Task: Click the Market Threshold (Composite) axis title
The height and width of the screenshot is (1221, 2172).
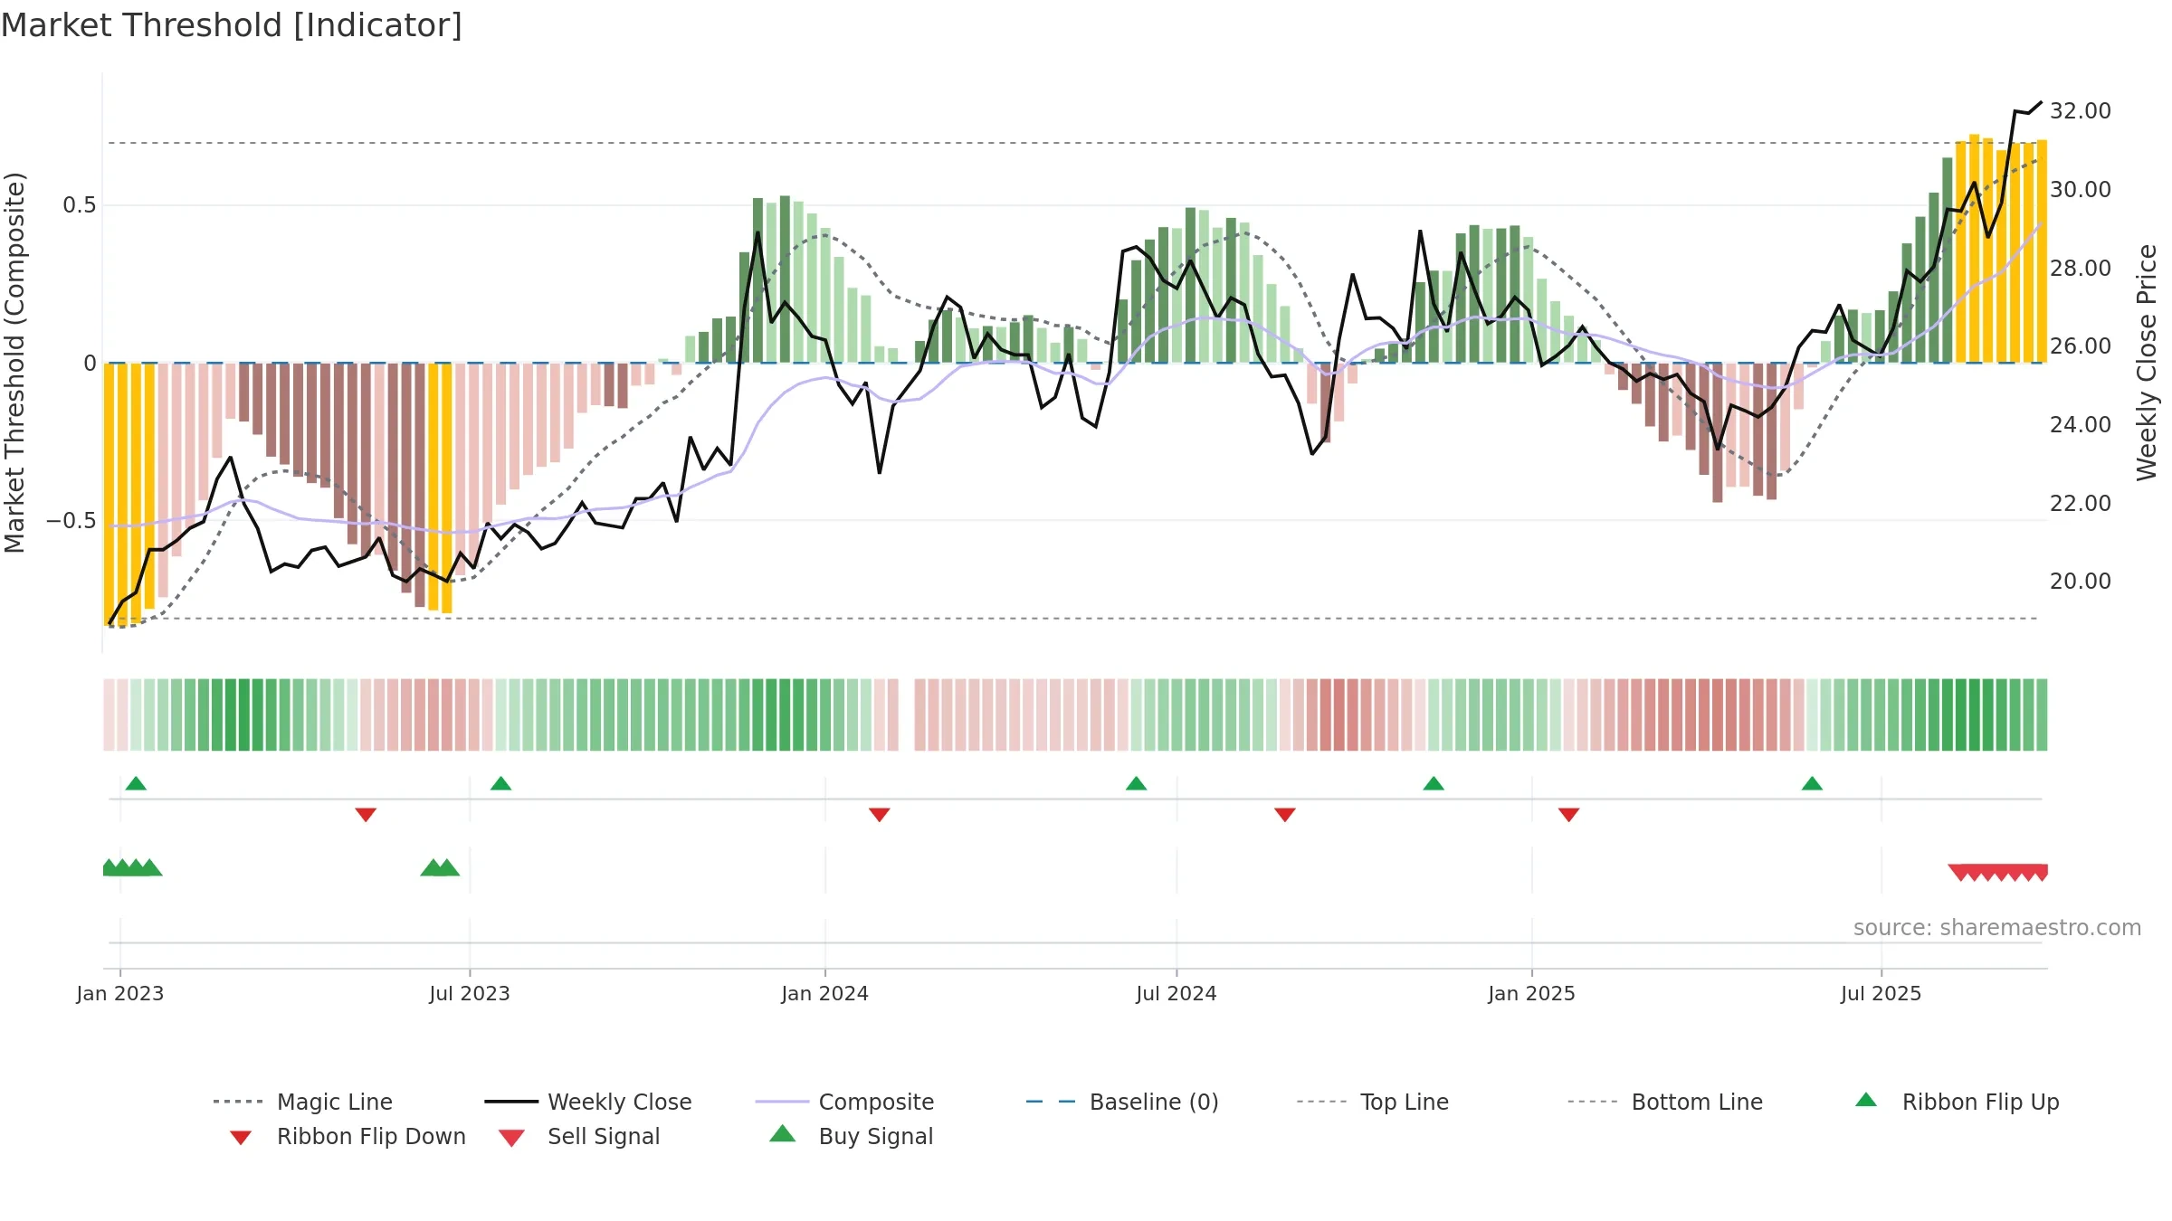Action: click(14, 363)
